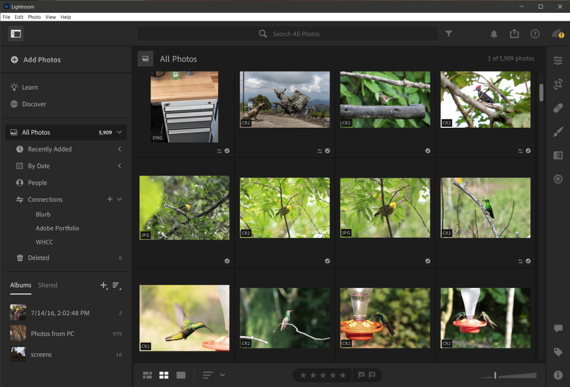Screen dimensions: 570x387
Task: Adjust the thumbnail size slider
Action: coord(495,375)
